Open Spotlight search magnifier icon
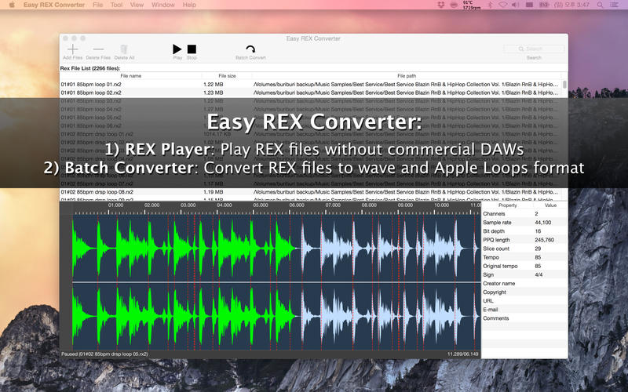Screen dimensions: 628x392 point(600,5)
